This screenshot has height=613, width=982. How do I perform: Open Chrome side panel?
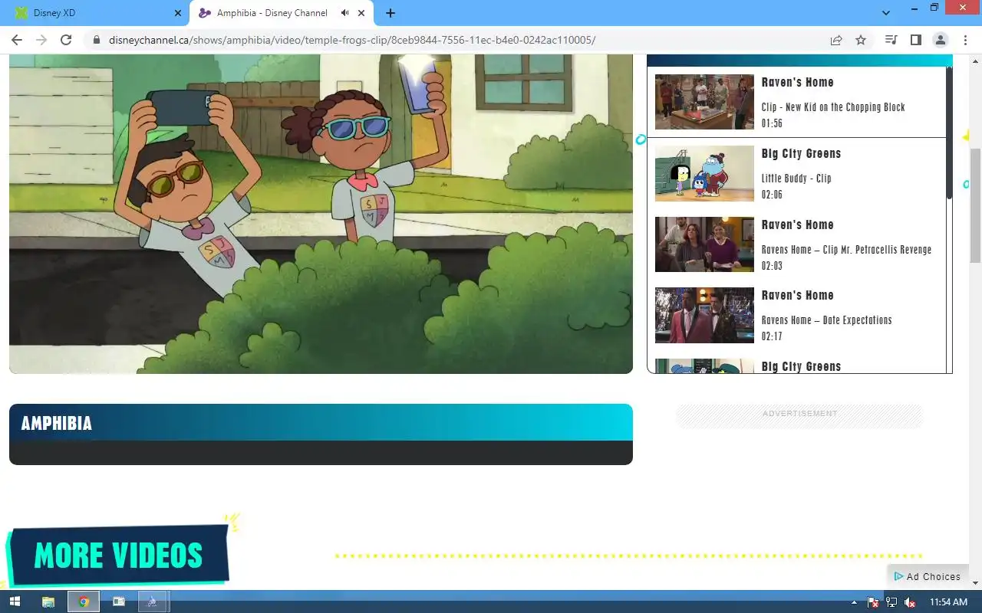(915, 40)
